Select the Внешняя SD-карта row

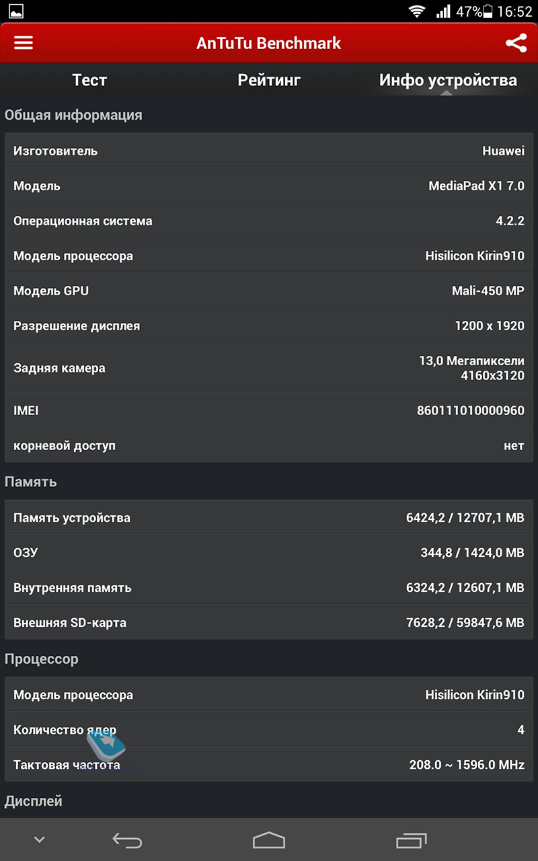tap(269, 623)
